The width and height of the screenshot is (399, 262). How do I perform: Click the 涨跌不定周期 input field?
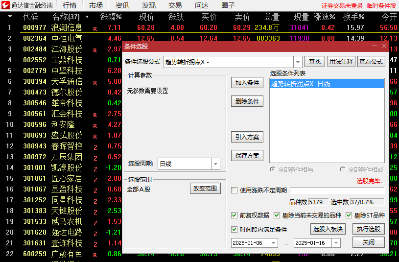click(x=337, y=191)
